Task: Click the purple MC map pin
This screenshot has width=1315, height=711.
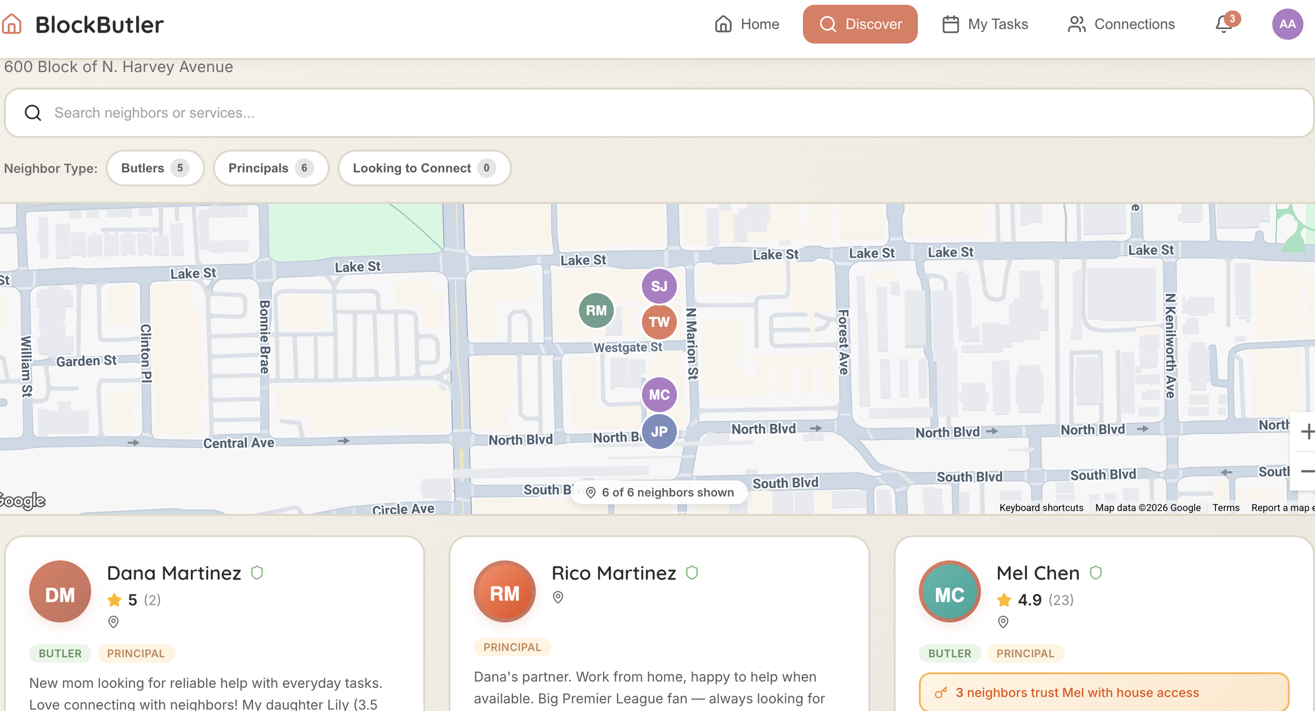Action: tap(659, 395)
